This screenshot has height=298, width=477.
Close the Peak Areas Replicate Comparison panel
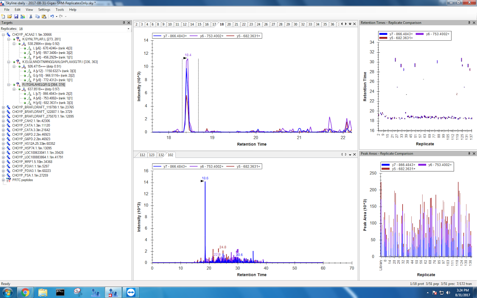(474, 153)
